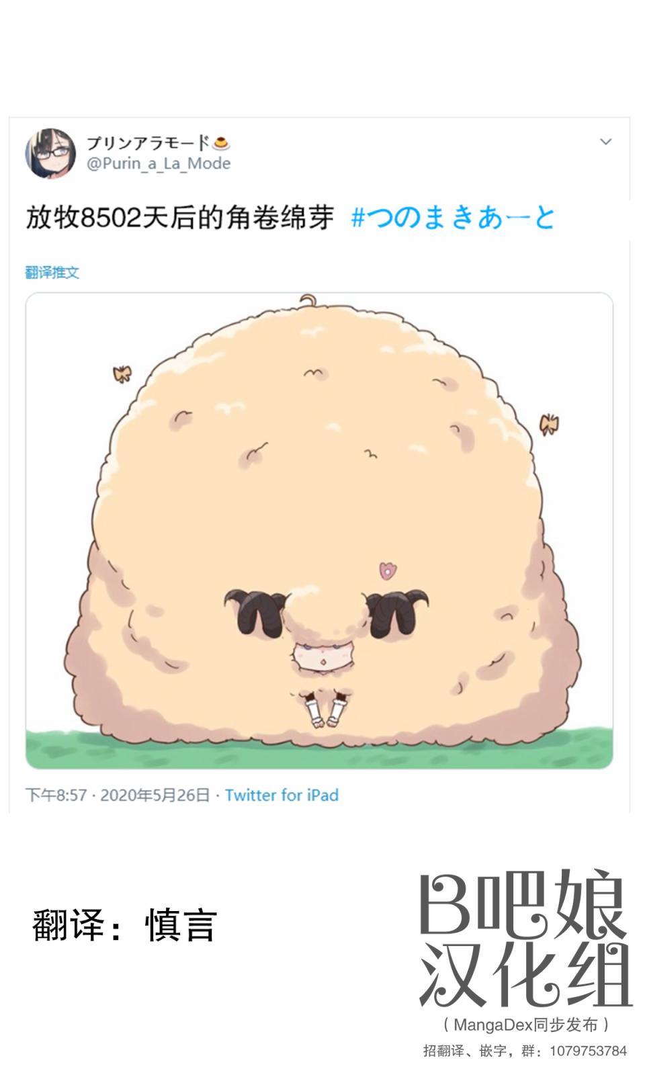Click the sheep's left curled horn
645x1075 pixels.
(255, 611)
